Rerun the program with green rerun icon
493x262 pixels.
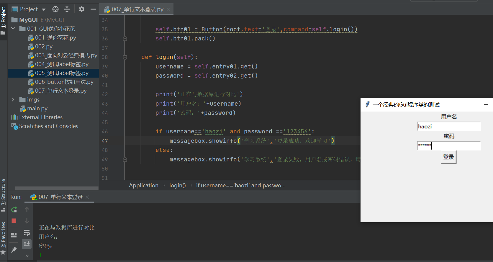point(14,209)
